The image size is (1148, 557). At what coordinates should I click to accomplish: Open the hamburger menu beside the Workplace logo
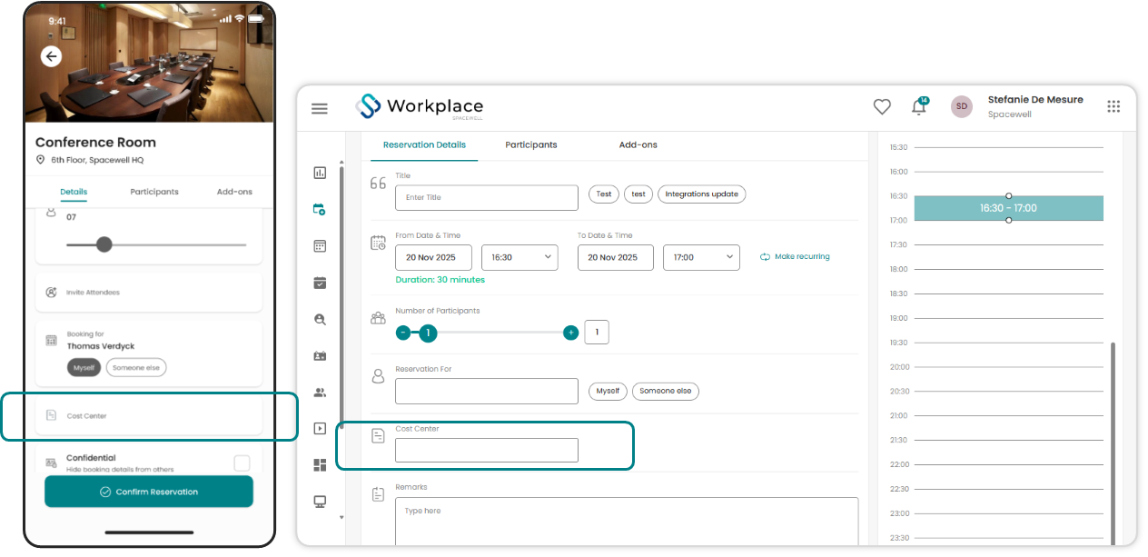coord(320,108)
